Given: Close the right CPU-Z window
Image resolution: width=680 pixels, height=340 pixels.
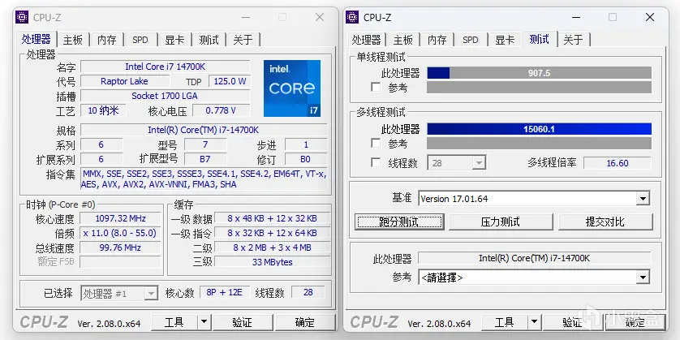Looking at the screenshot, I should click(650, 17).
